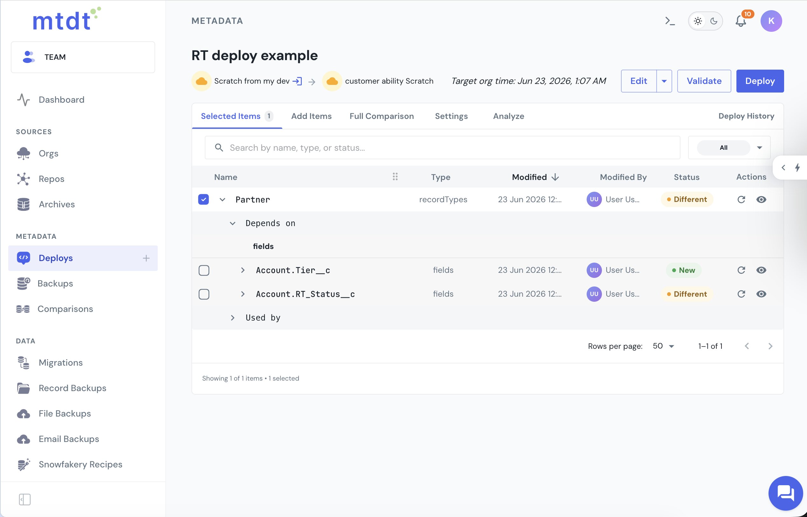Open notifications bell with 10 badge
This screenshot has width=807, height=517.
[x=741, y=21]
